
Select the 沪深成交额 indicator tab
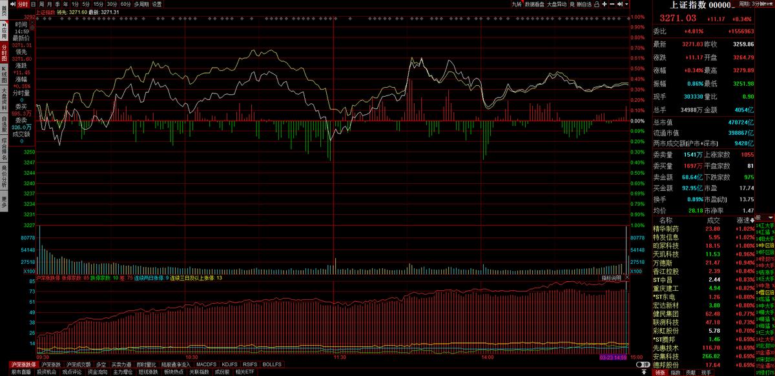pos(78,364)
